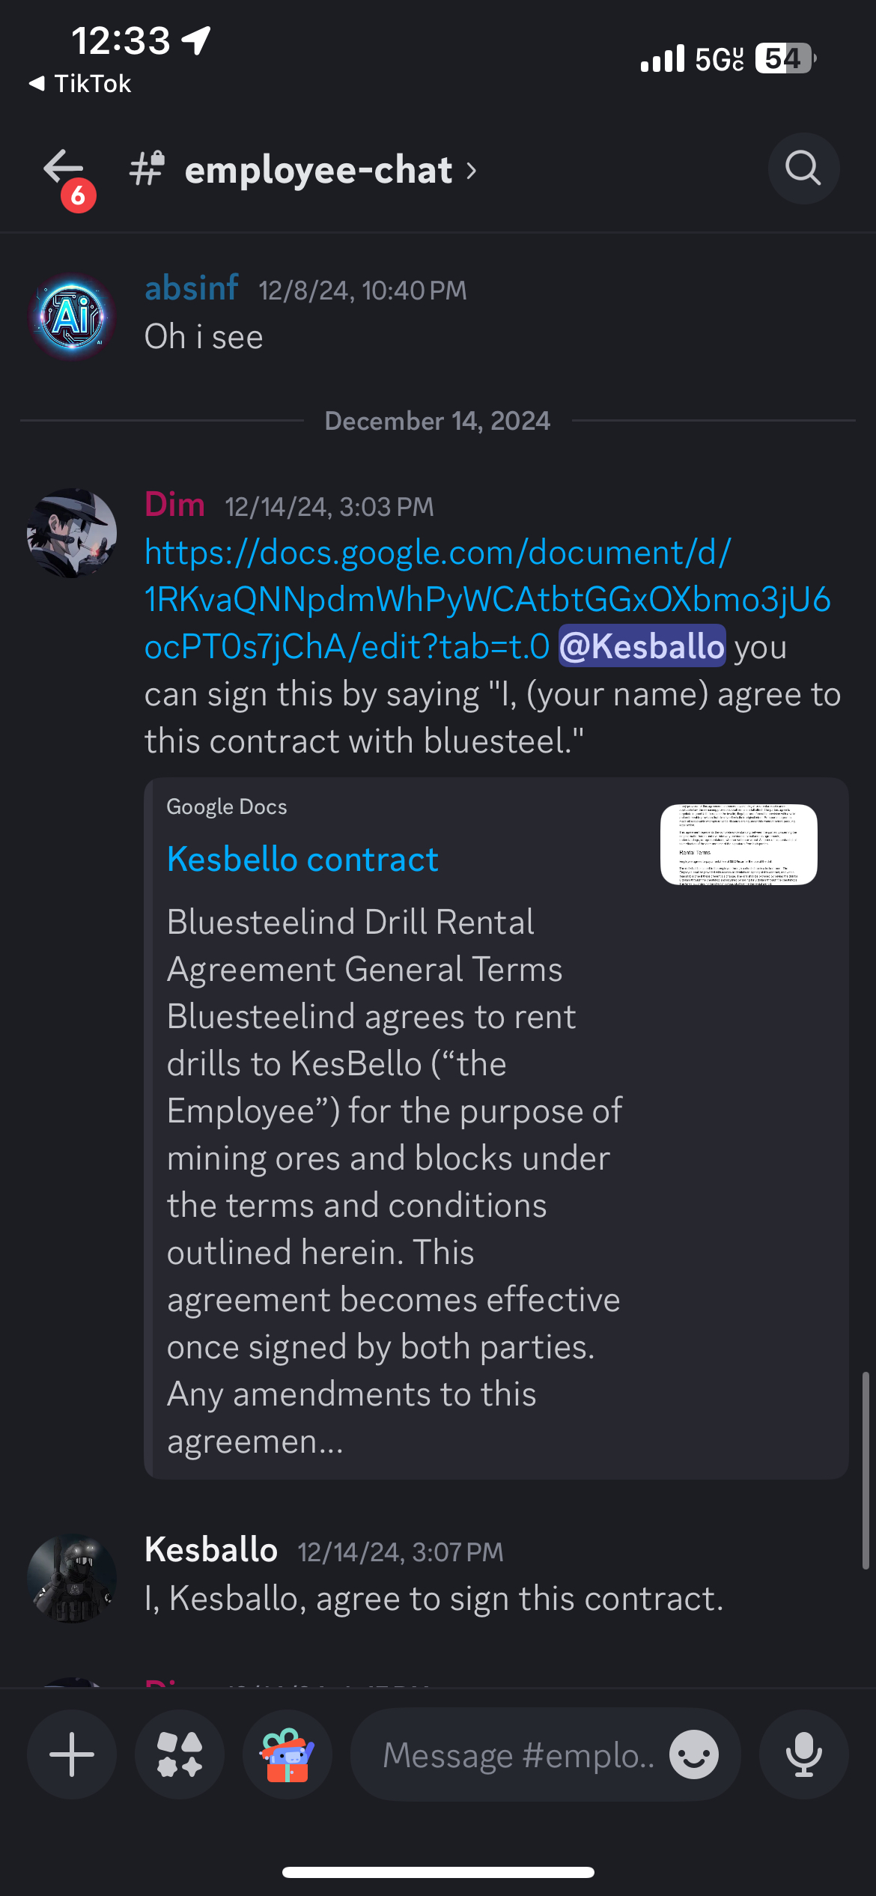Screen dimensions: 876x1896
Task: Open Dim's profile avatar
Action: tap(72, 533)
